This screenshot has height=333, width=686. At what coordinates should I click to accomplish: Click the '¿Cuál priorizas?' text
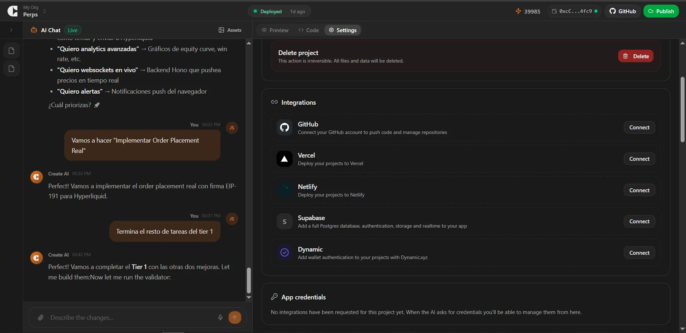(70, 105)
